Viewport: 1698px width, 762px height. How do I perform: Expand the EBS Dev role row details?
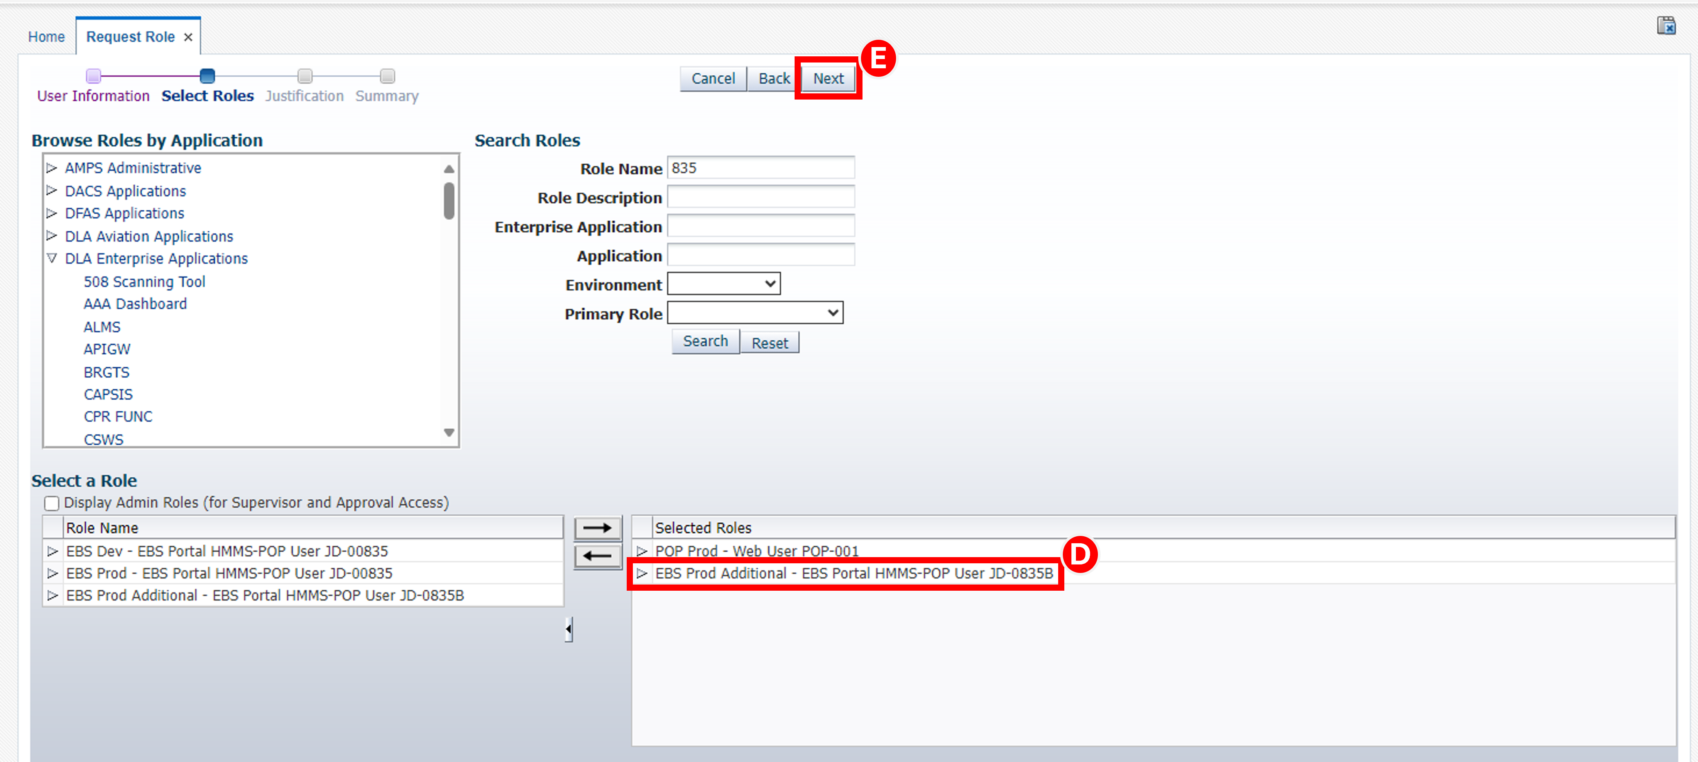53,551
